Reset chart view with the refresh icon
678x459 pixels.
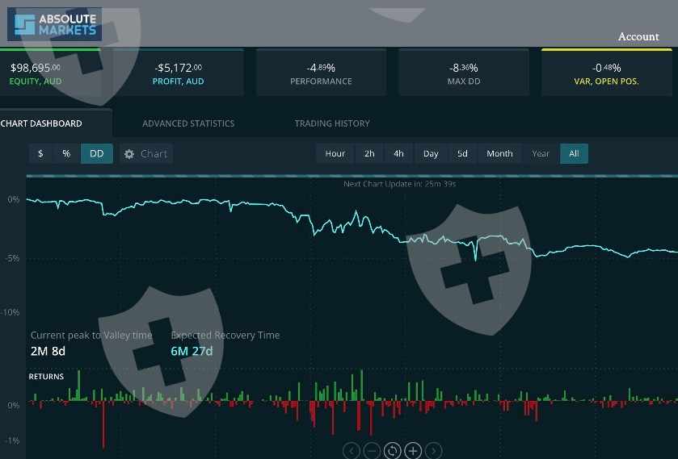(392, 451)
